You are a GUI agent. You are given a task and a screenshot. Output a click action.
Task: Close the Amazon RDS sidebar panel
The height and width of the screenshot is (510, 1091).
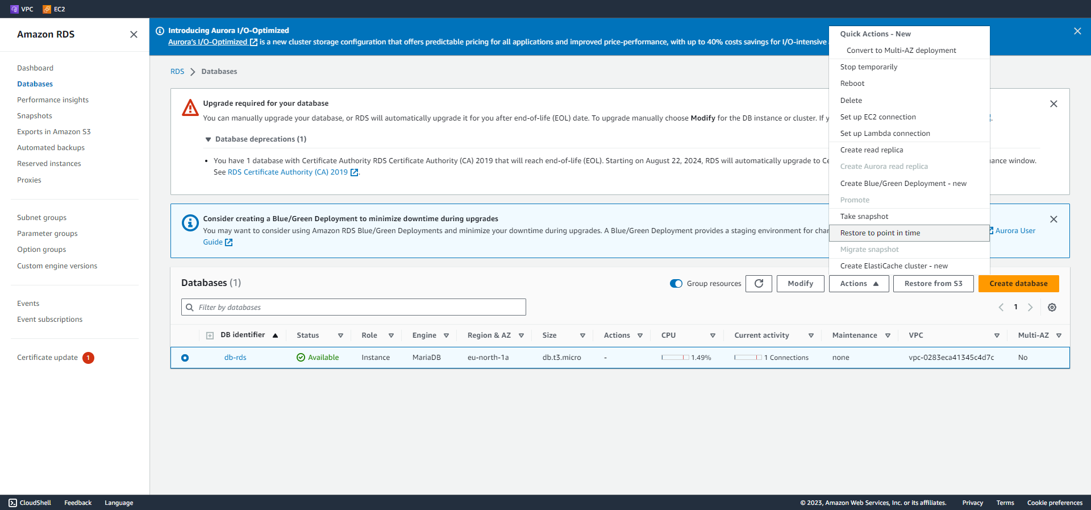(x=134, y=34)
